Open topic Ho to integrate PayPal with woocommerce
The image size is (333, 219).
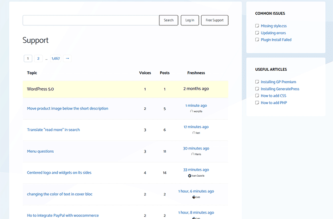pos(63,215)
